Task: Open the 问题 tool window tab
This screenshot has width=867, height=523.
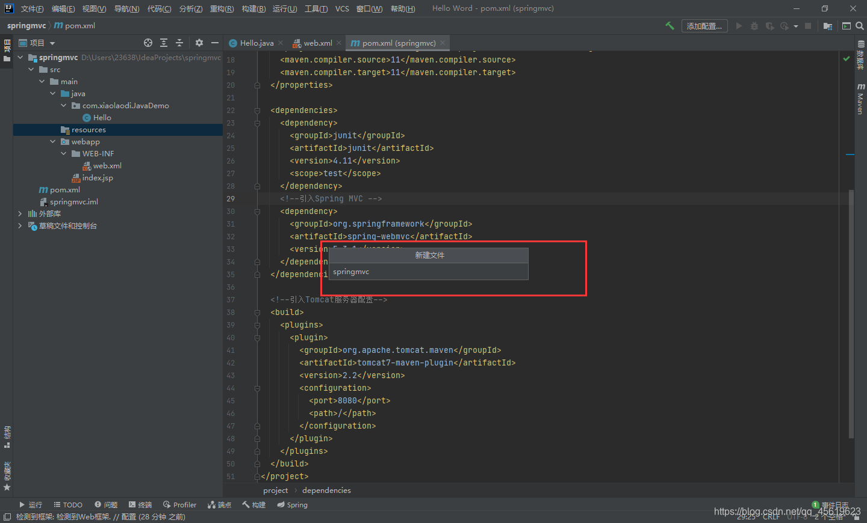Action: tap(105, 505)
